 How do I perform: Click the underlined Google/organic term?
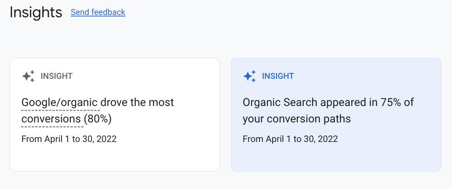(x=61, y=103)
